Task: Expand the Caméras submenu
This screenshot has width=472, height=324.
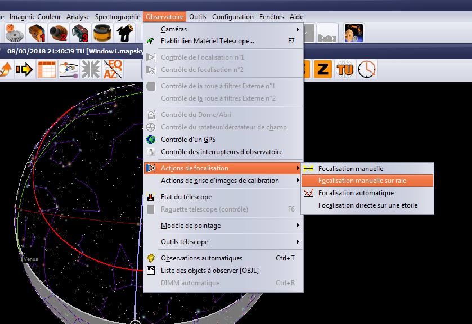Action: [x=223, y=29]
